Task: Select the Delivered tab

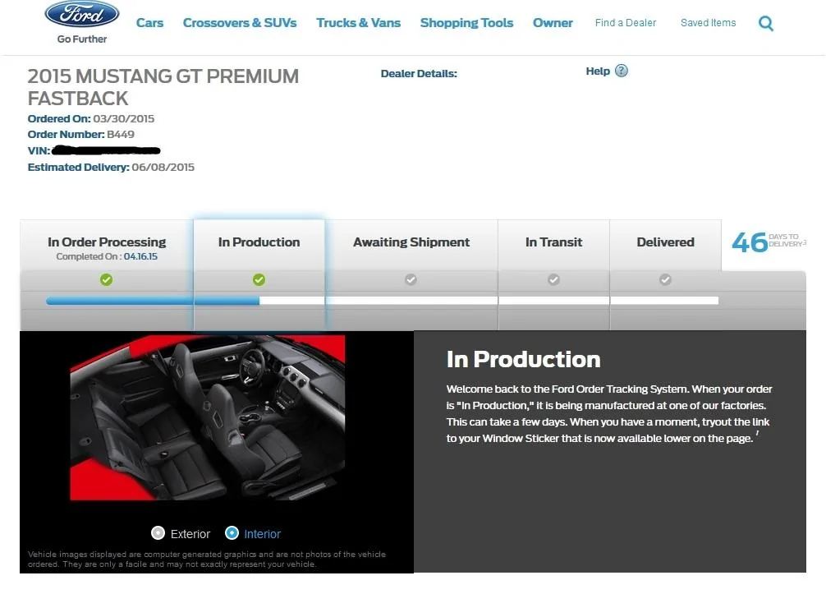Action: pyautogui.click(x=665, y=246)
